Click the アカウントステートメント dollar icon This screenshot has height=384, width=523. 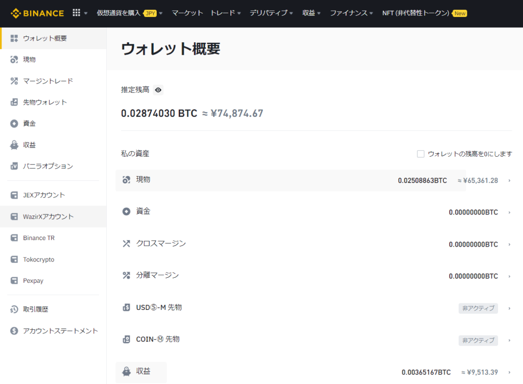pos(14,330)
